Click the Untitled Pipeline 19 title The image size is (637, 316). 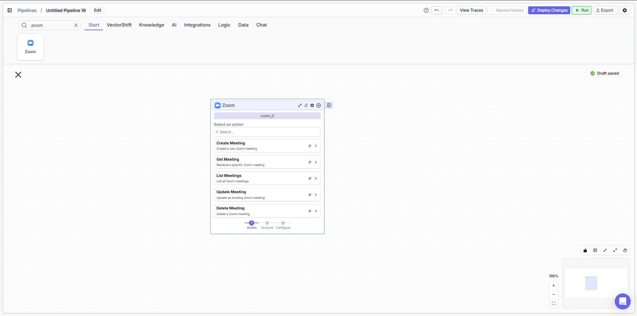(66, 10)
